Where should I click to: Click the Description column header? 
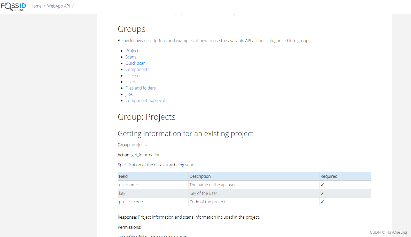pyautogui.click(x=254, y=176)
